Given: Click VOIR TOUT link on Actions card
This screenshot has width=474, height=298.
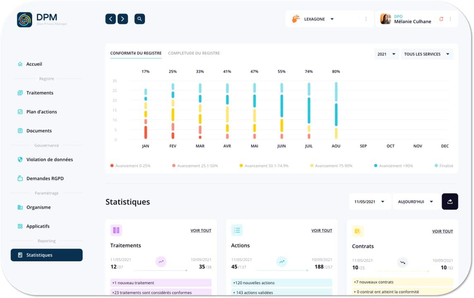Looking at the screenshot, I should pos(321,231).
